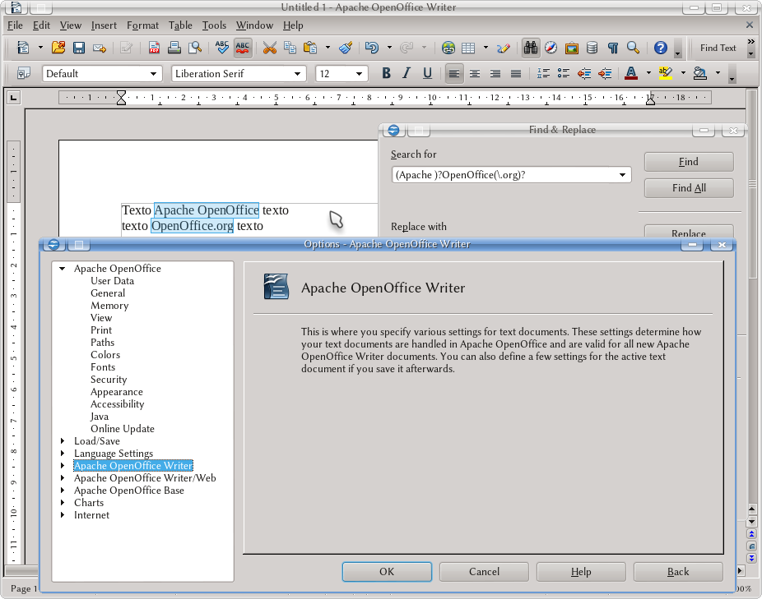762x599 pixels.
Task: Open the Tools menu
Action: 214,25
